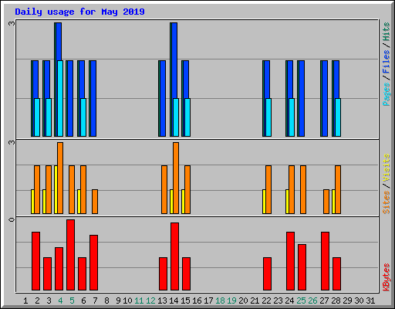Click the red KBytes bar for day 5
This screenshot has width=395, height=309.
click(70, 255)
